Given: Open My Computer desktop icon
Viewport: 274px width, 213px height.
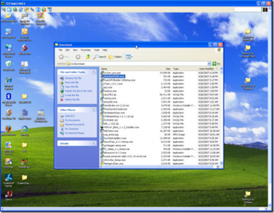Looking at the screenshot, I should (9, 34).
